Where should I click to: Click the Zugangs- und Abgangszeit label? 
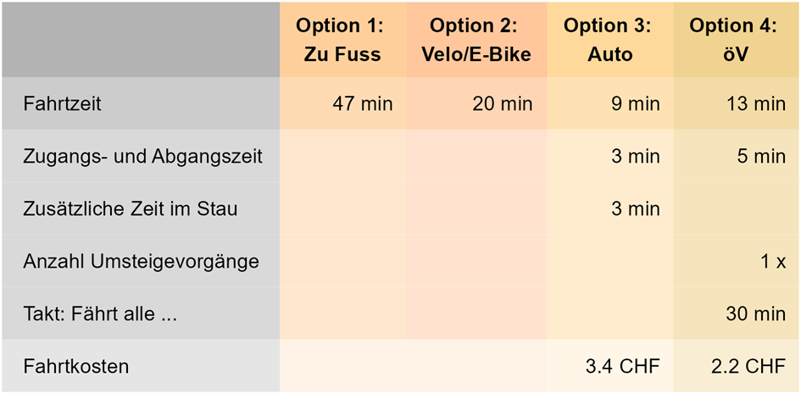pyautogui.click(x=142, y=157)
